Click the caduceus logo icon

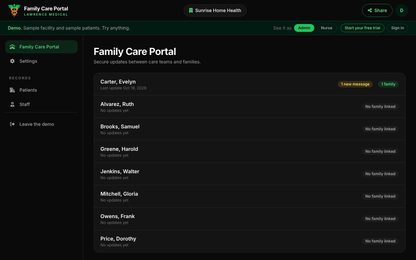pyautogui.click(x=14, y=10)
